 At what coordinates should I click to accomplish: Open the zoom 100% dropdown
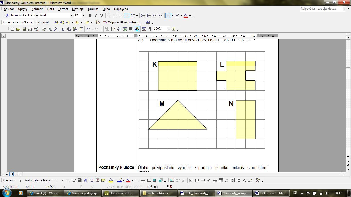point(168,29)
